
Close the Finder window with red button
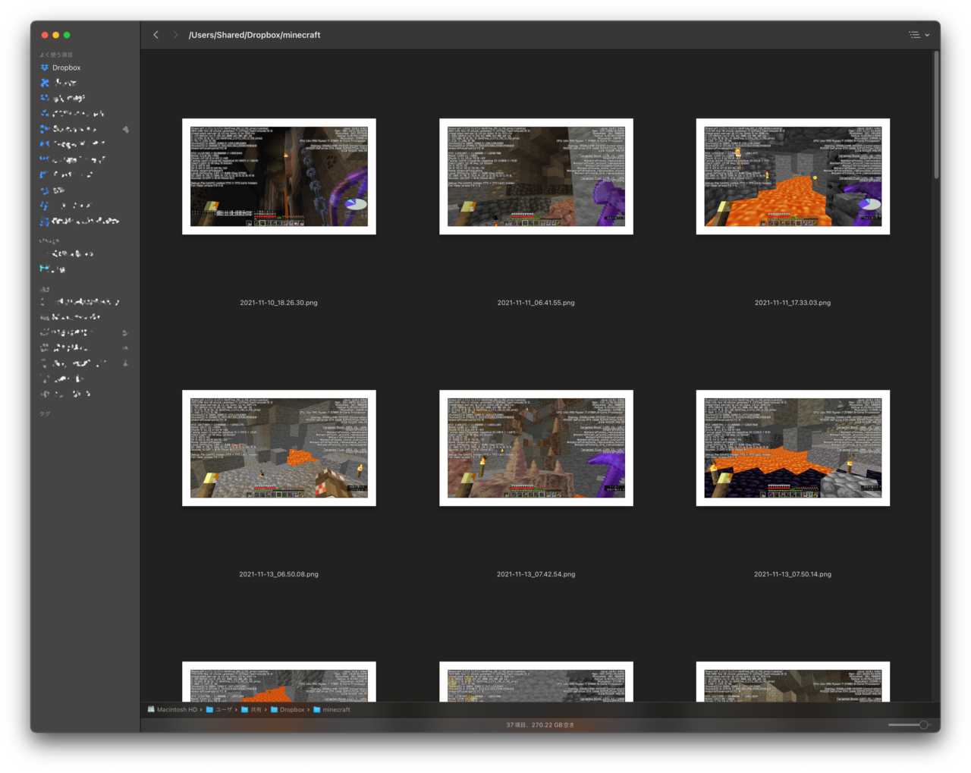point(45,35)
